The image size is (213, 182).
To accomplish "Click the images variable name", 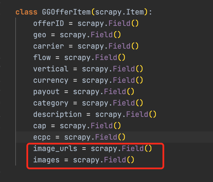I will [x=46, y=160].
